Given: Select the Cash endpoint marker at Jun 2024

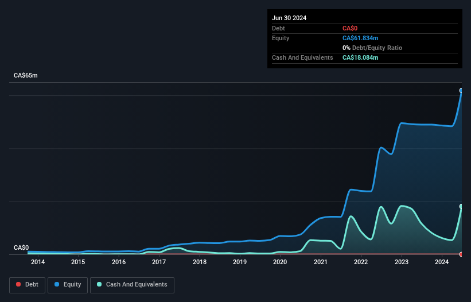Looking at the screenshot, I should tap(461, 206).
